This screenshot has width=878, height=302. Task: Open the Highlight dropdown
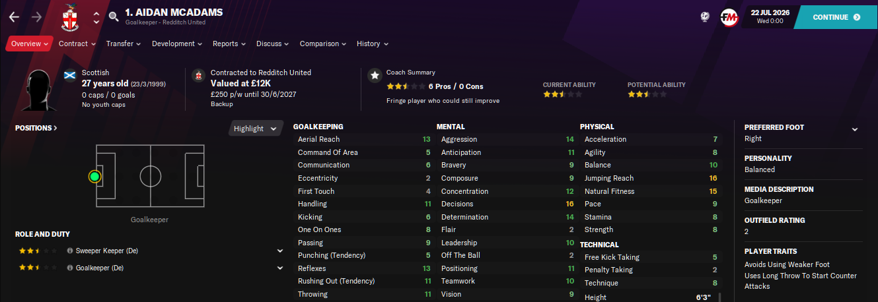(255, 129)
